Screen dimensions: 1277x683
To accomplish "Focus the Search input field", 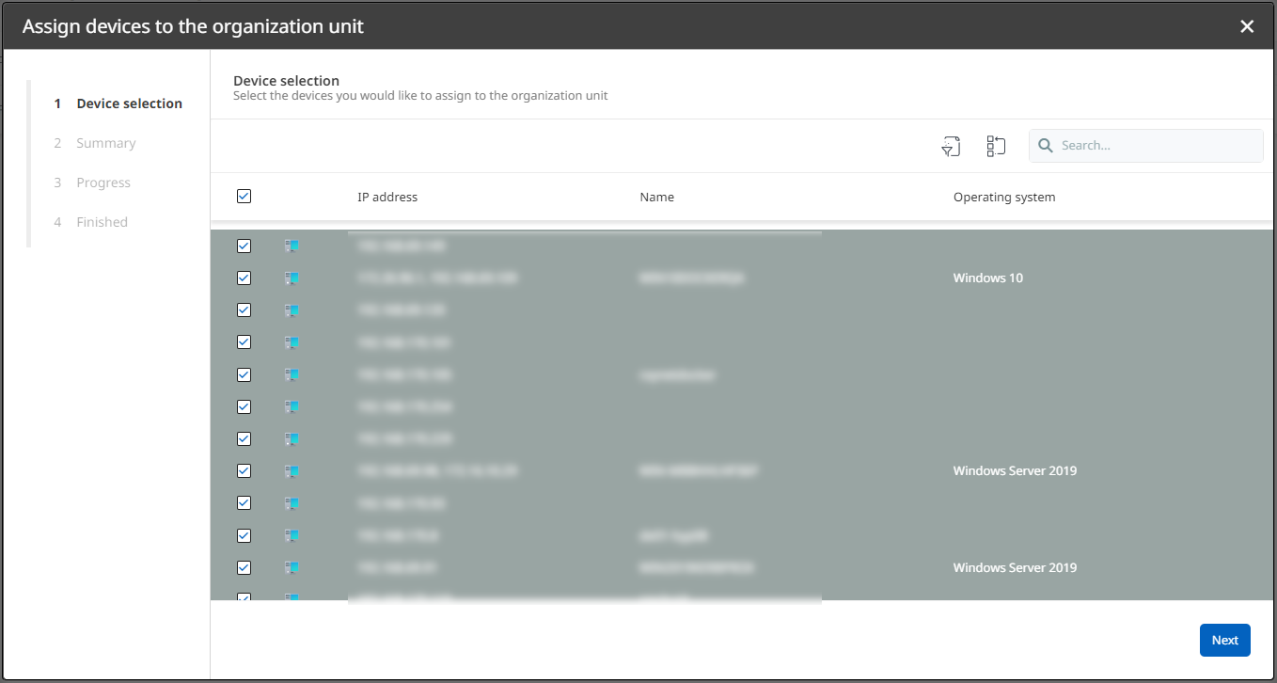I will (1146, 146).
